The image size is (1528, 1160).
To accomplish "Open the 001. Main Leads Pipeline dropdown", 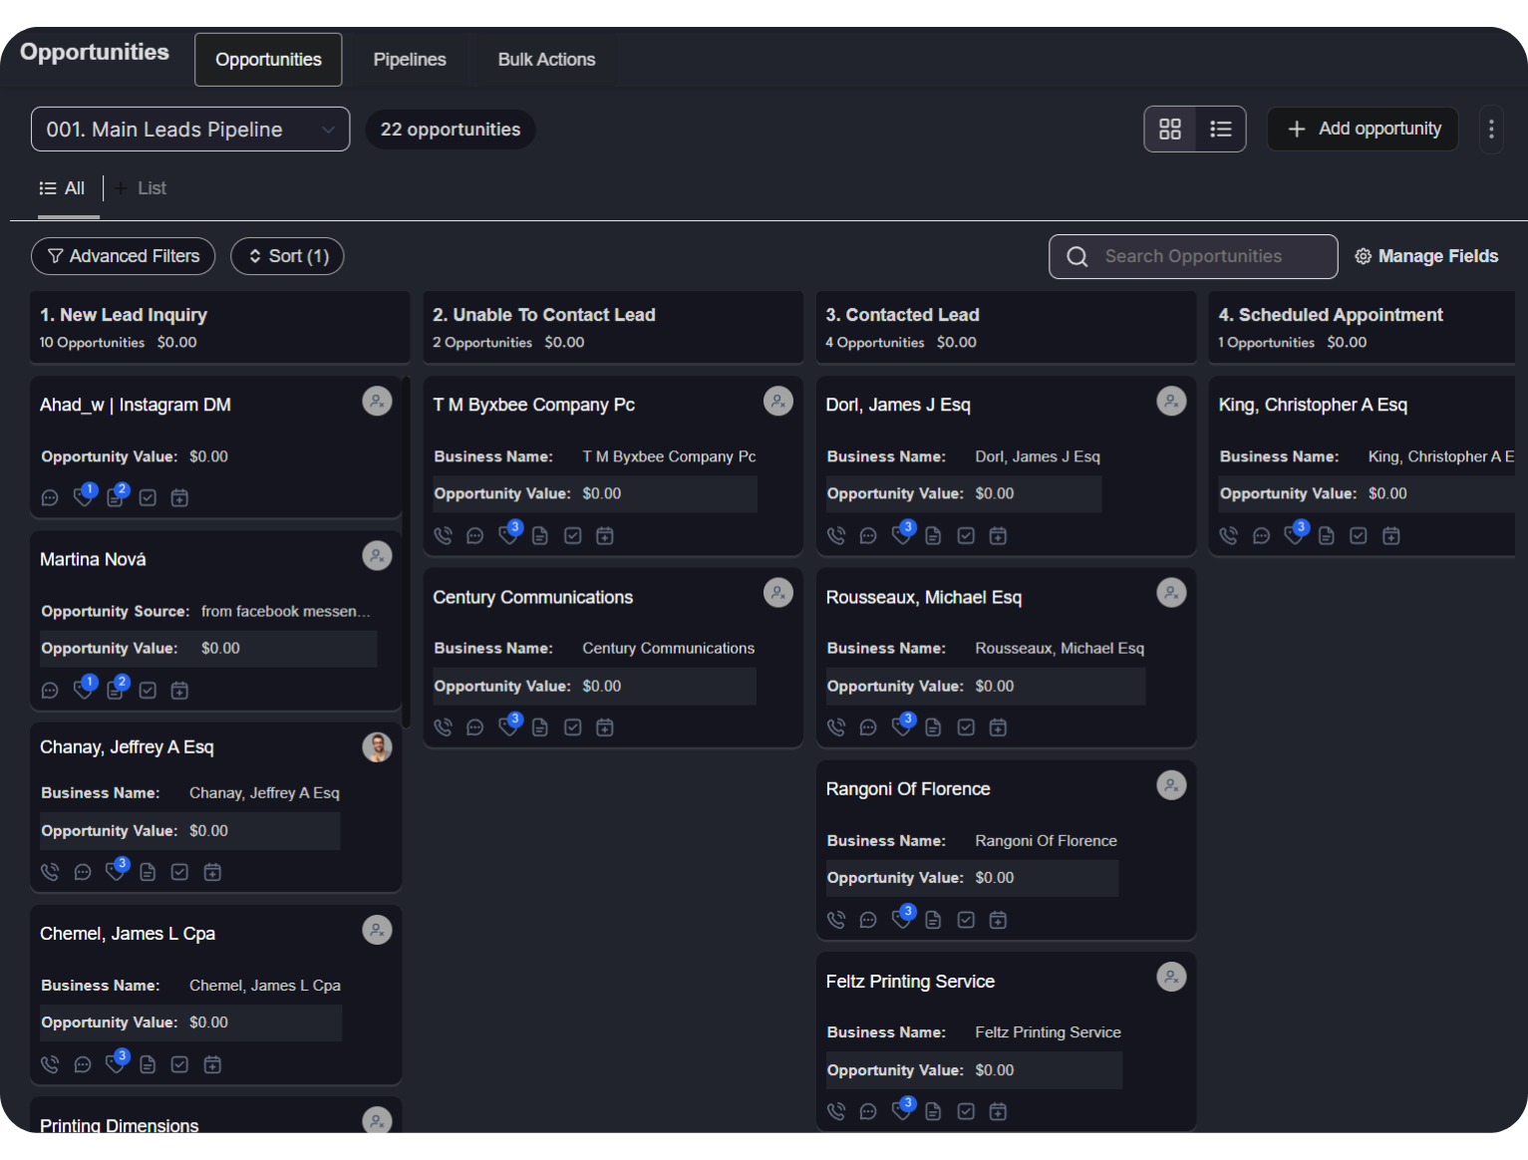I will point(190,130).
